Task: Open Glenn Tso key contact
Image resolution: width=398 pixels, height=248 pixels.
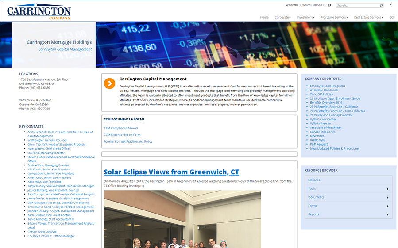Action: click(x=56, y=144)
